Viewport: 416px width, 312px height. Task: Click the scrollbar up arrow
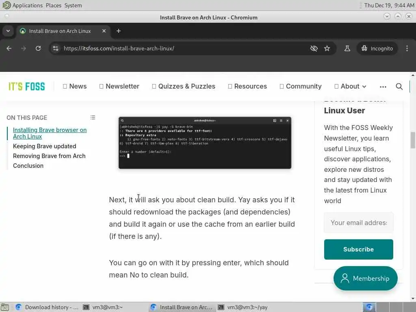pyautogui.click(x=413, y=76)
